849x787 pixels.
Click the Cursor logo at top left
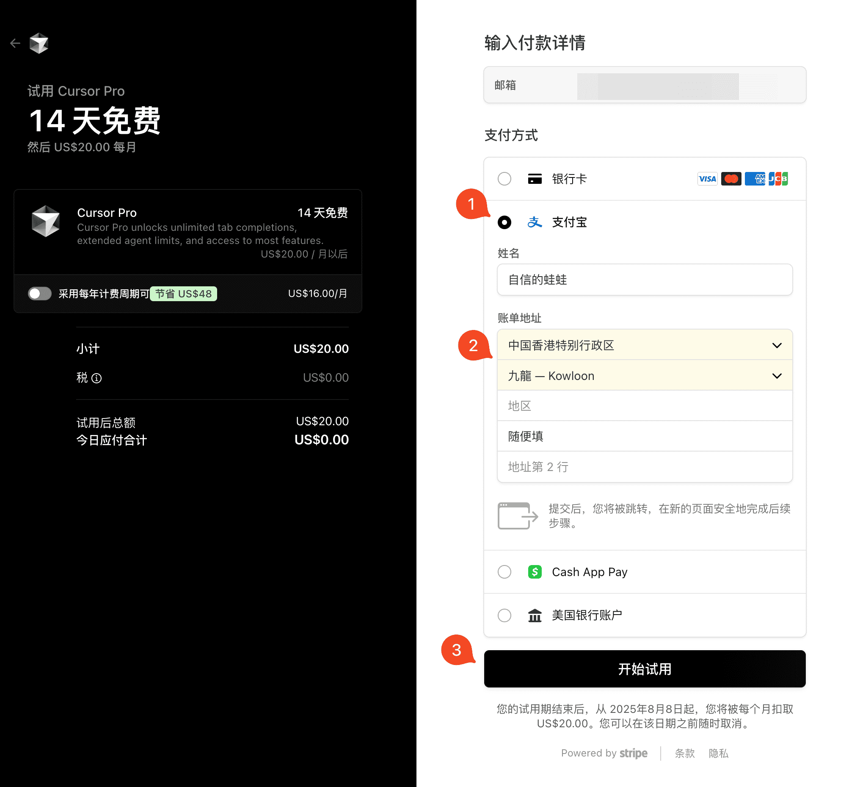39,43
